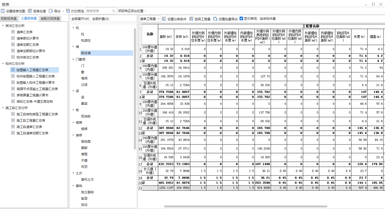Click the magnifier icon in search box
385x213 pixels.
tap(114, 11)
